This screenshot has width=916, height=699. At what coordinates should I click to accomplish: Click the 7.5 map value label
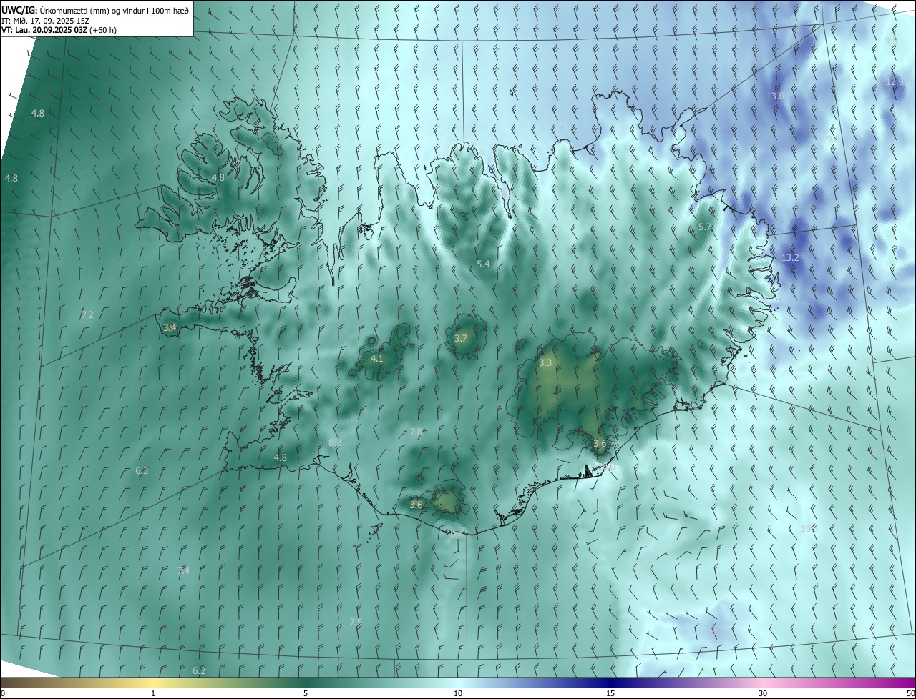click(356, 623)
